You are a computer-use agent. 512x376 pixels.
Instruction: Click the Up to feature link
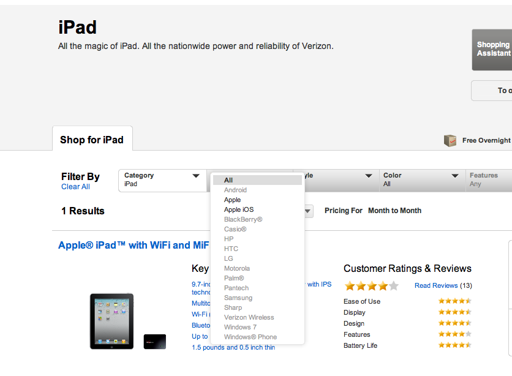coord(200,336)
